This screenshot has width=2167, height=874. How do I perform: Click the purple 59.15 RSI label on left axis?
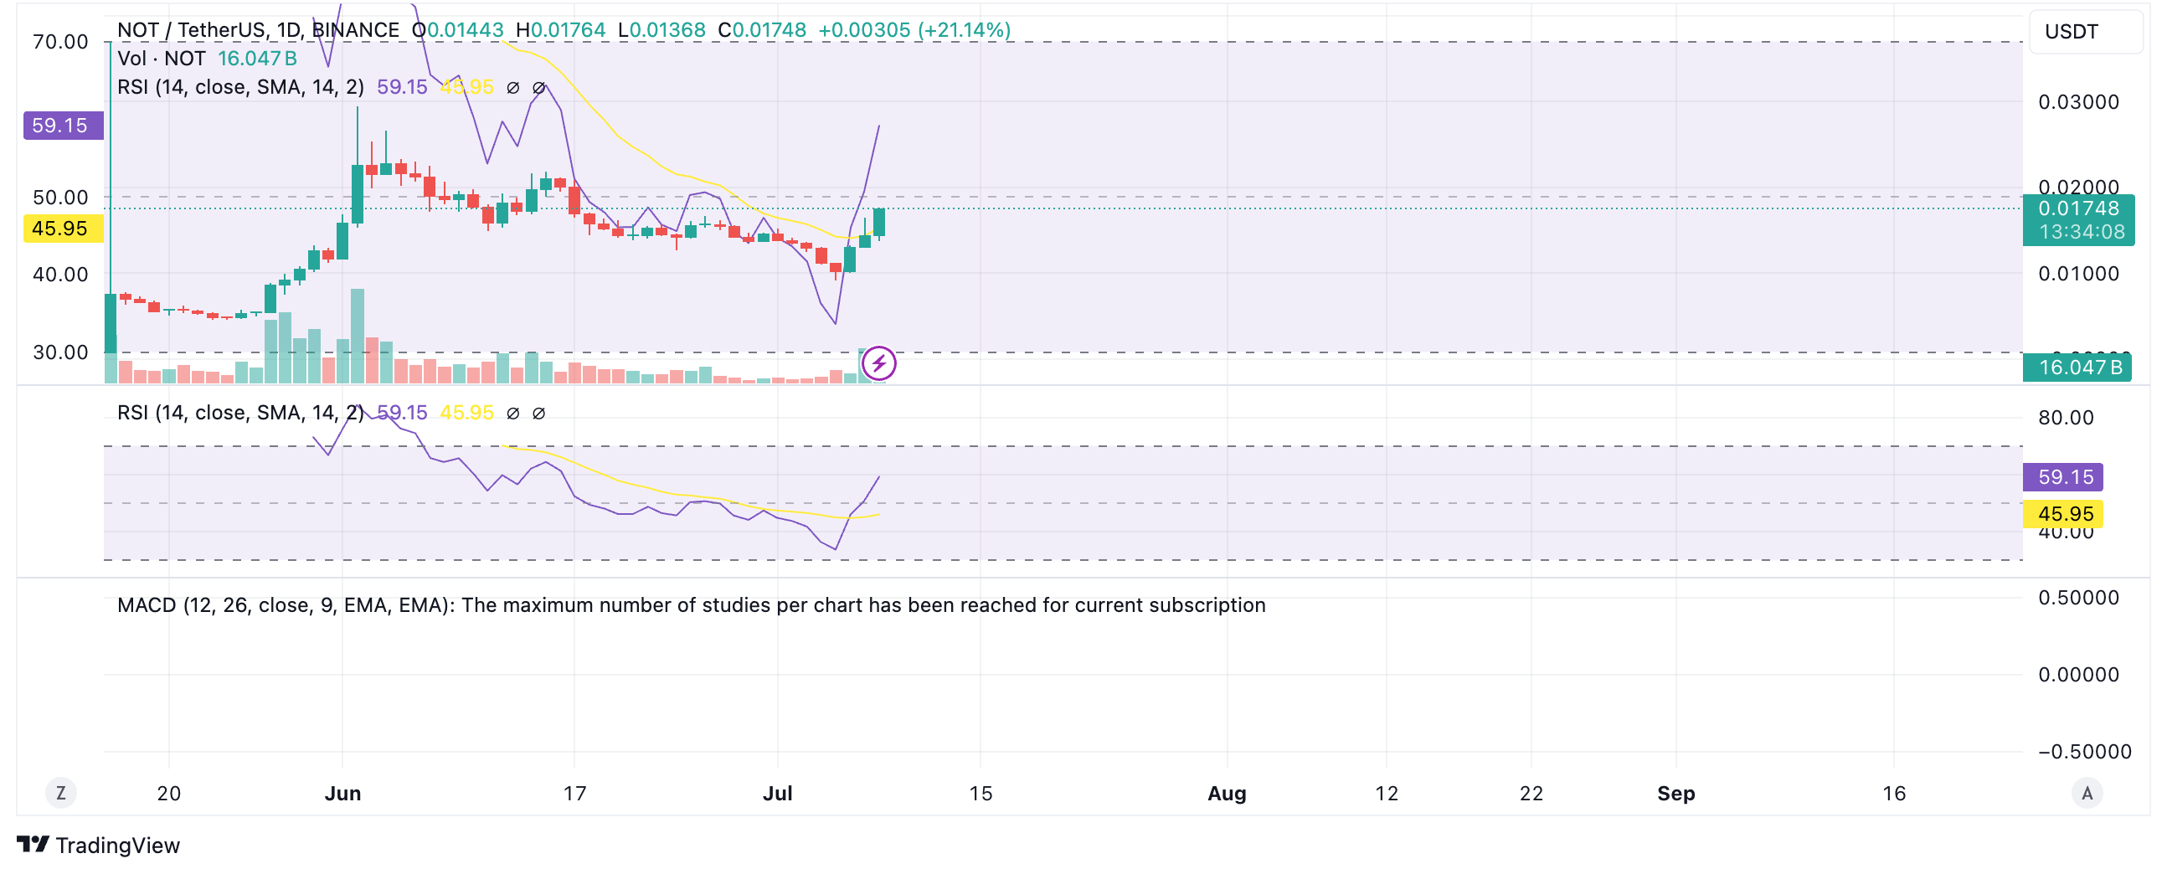click(63, 126)
